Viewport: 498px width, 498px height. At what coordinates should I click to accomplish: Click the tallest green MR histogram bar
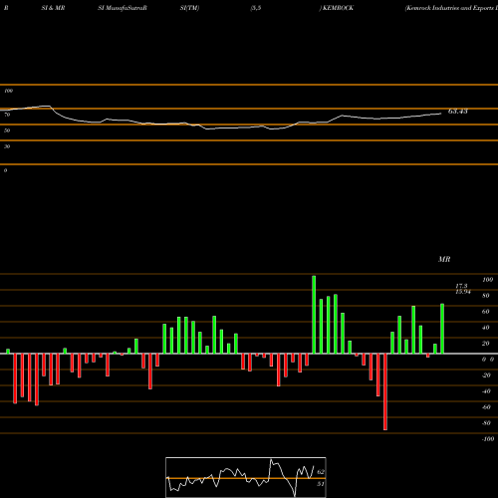314,315
